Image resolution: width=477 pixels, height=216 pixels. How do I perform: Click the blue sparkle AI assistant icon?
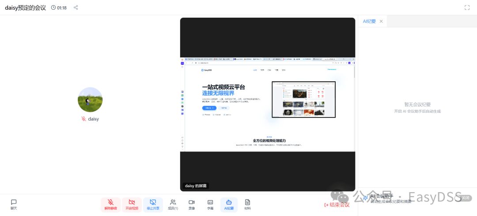365,198
